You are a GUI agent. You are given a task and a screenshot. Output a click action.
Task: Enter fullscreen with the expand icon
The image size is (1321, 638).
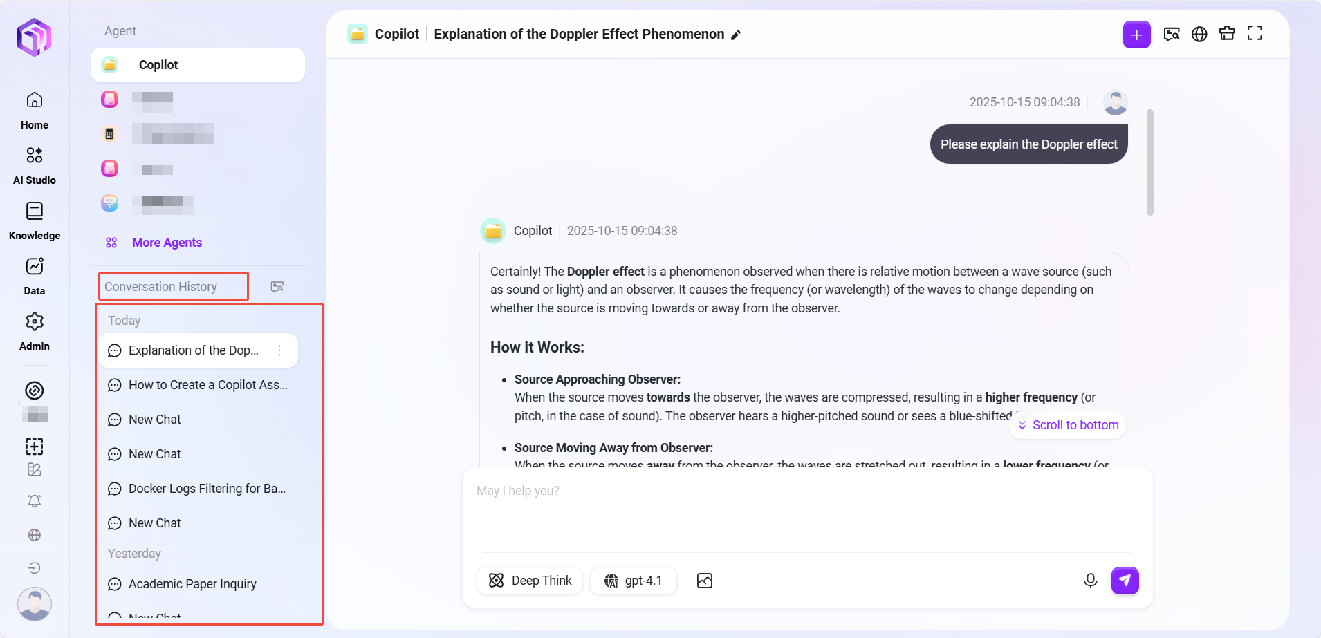point(1255,34)
